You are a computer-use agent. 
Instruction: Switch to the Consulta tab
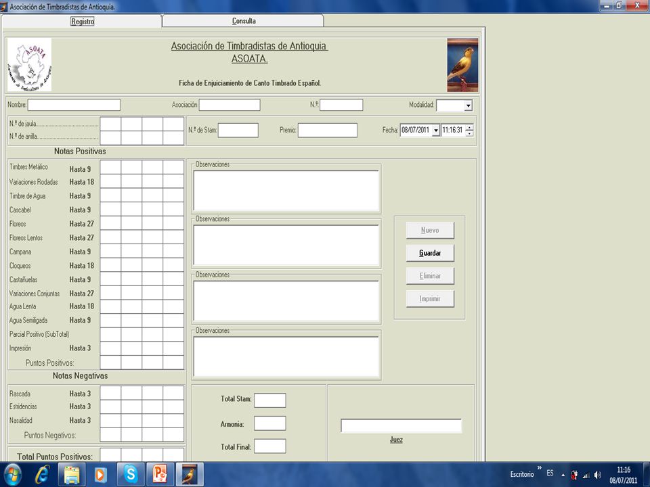coord(244,21)
